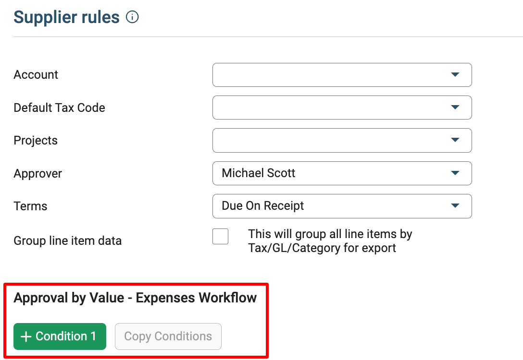
Task: Click the Approver field caret arrow
Action: tap(455, 173)
